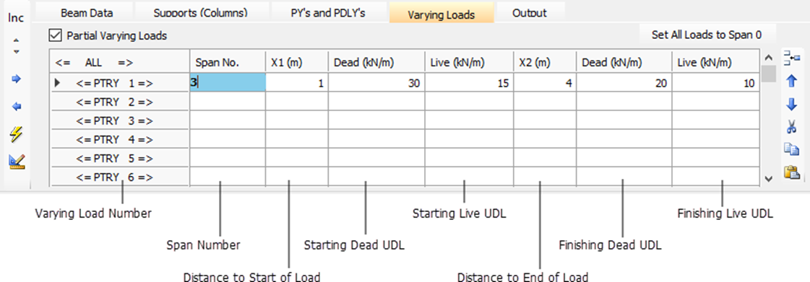This screenshot has height=282, width=810.
Task: Switch to the Output tab
Action: 530,13
